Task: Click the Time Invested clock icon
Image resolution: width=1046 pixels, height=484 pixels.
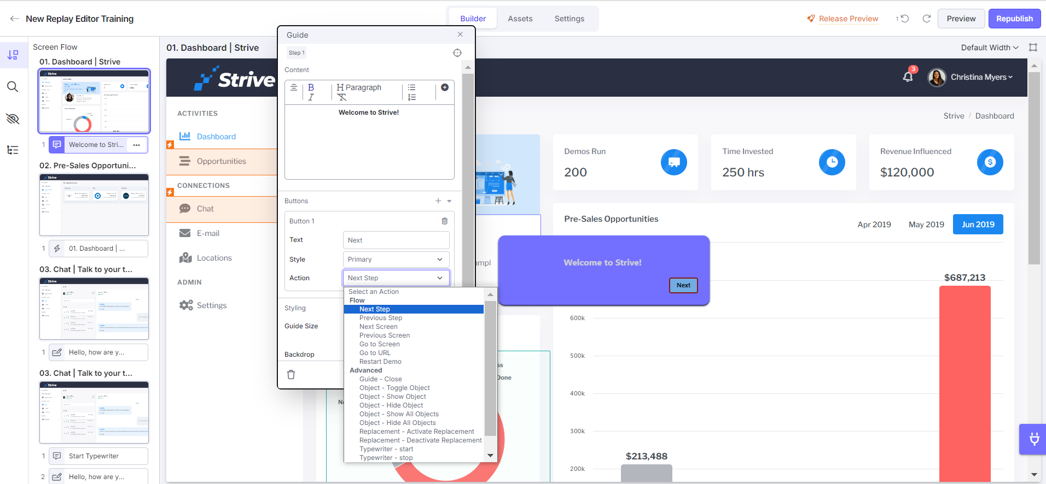Action: pos(832,162)
